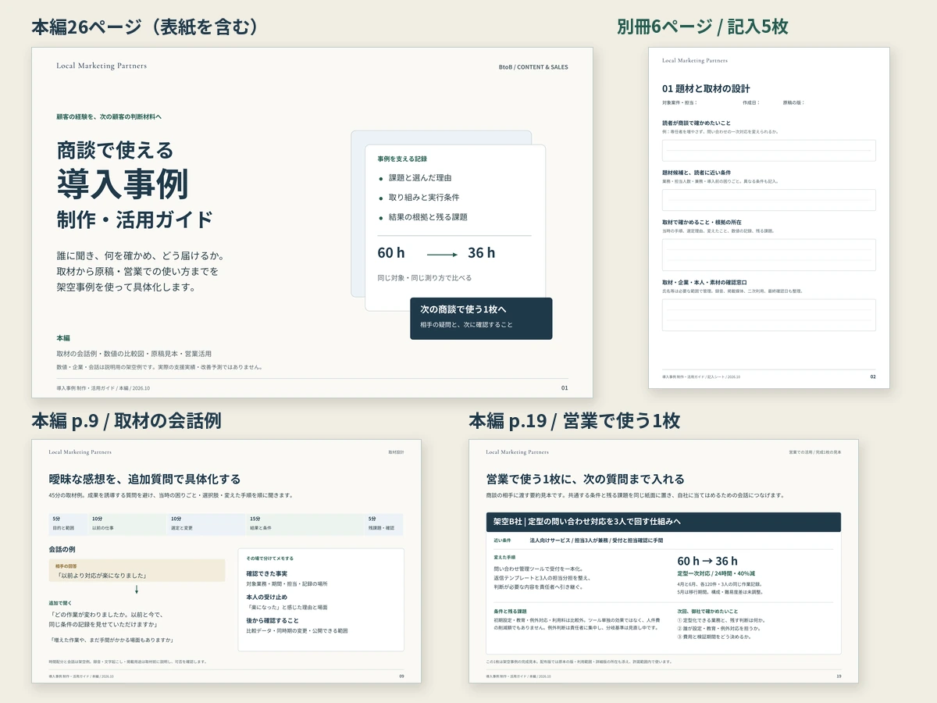Select the 10分 選定と変更 timeline segment
This screenshot has width=937, height=703.
coord(208,524)
